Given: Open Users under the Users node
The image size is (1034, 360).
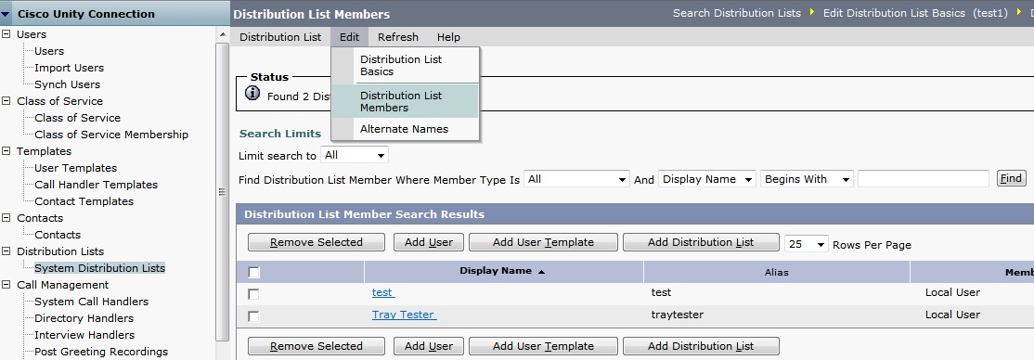Looking at the screenshot, I should [49, 51].
